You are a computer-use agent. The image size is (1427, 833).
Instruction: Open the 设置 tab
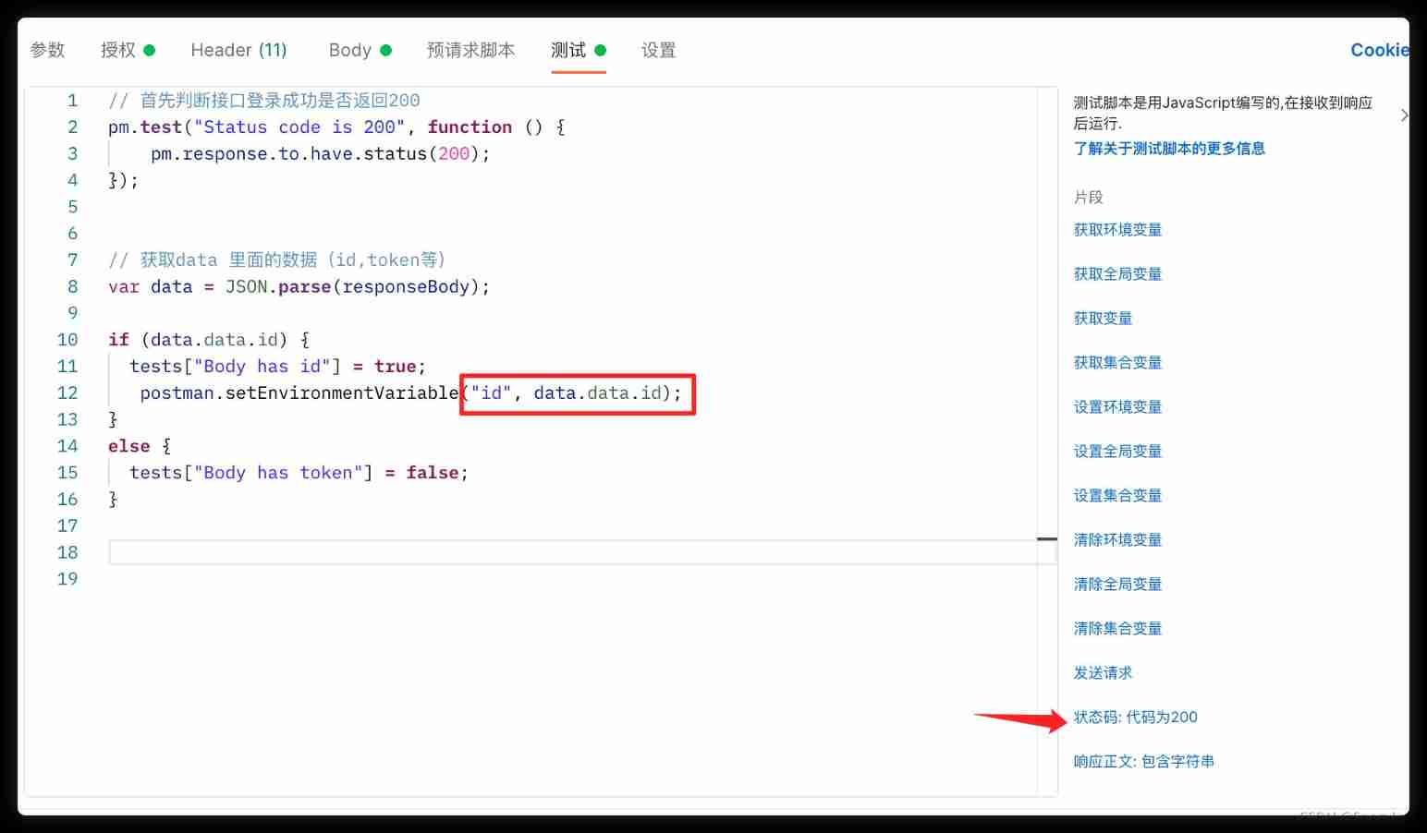click(x=659, y=50)
